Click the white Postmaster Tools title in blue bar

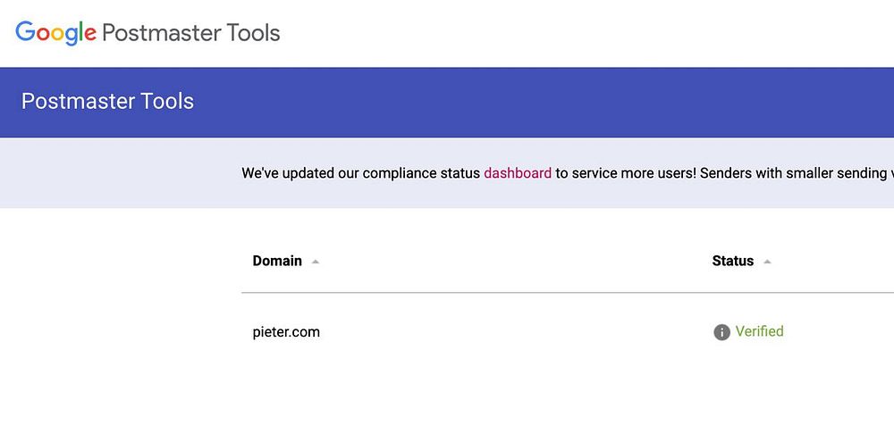107,102
